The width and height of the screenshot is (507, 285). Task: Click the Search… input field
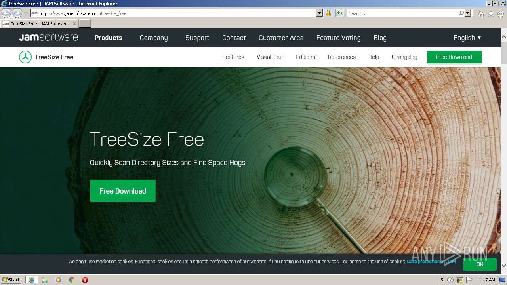pos(402,13)
